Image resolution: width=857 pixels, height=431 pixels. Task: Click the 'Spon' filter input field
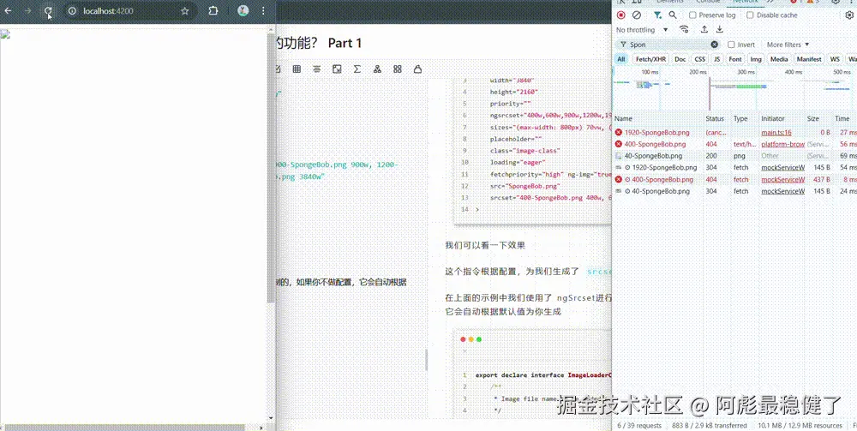point(668,45)
